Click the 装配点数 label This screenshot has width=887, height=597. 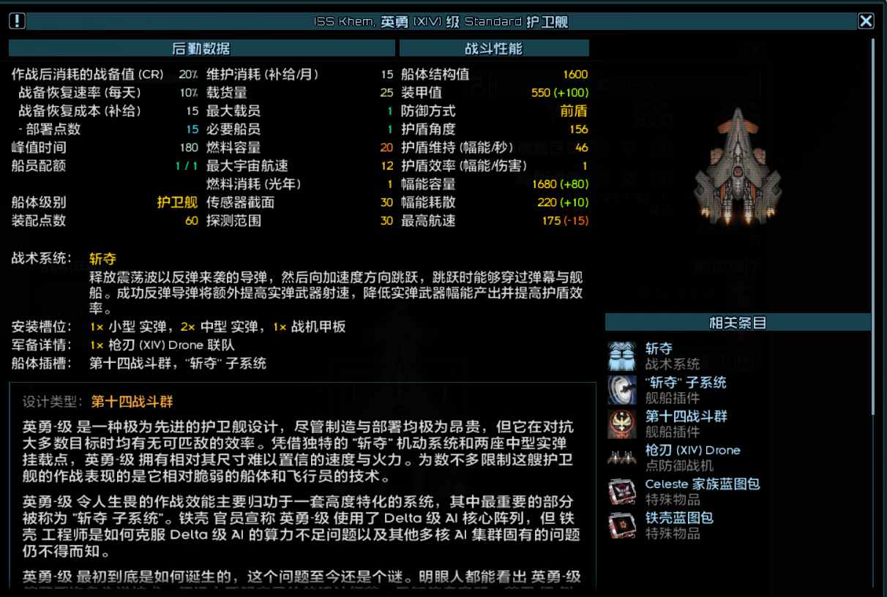point(38,221)
